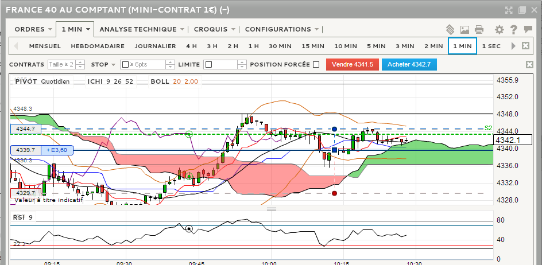Show more timeframes with right arrow

(x=513, y=46)
